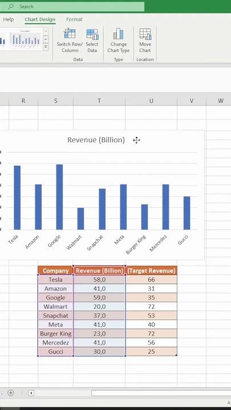The image size is (231, 410).
Task: Click the Move Chart icon
Action: 145,34
